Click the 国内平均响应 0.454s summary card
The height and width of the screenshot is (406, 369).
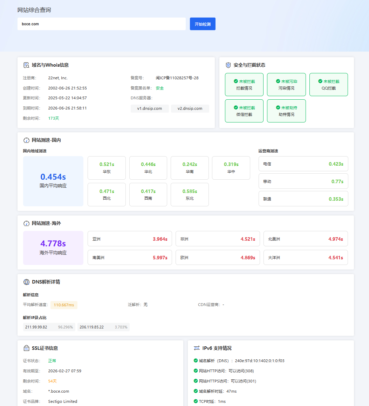pos(53,181)
